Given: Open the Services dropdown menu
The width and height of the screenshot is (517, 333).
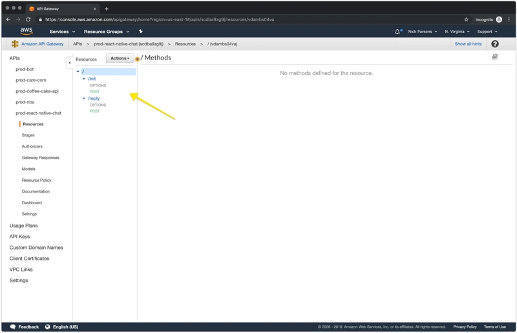Looking at the screenshot, I should point(62,32).
